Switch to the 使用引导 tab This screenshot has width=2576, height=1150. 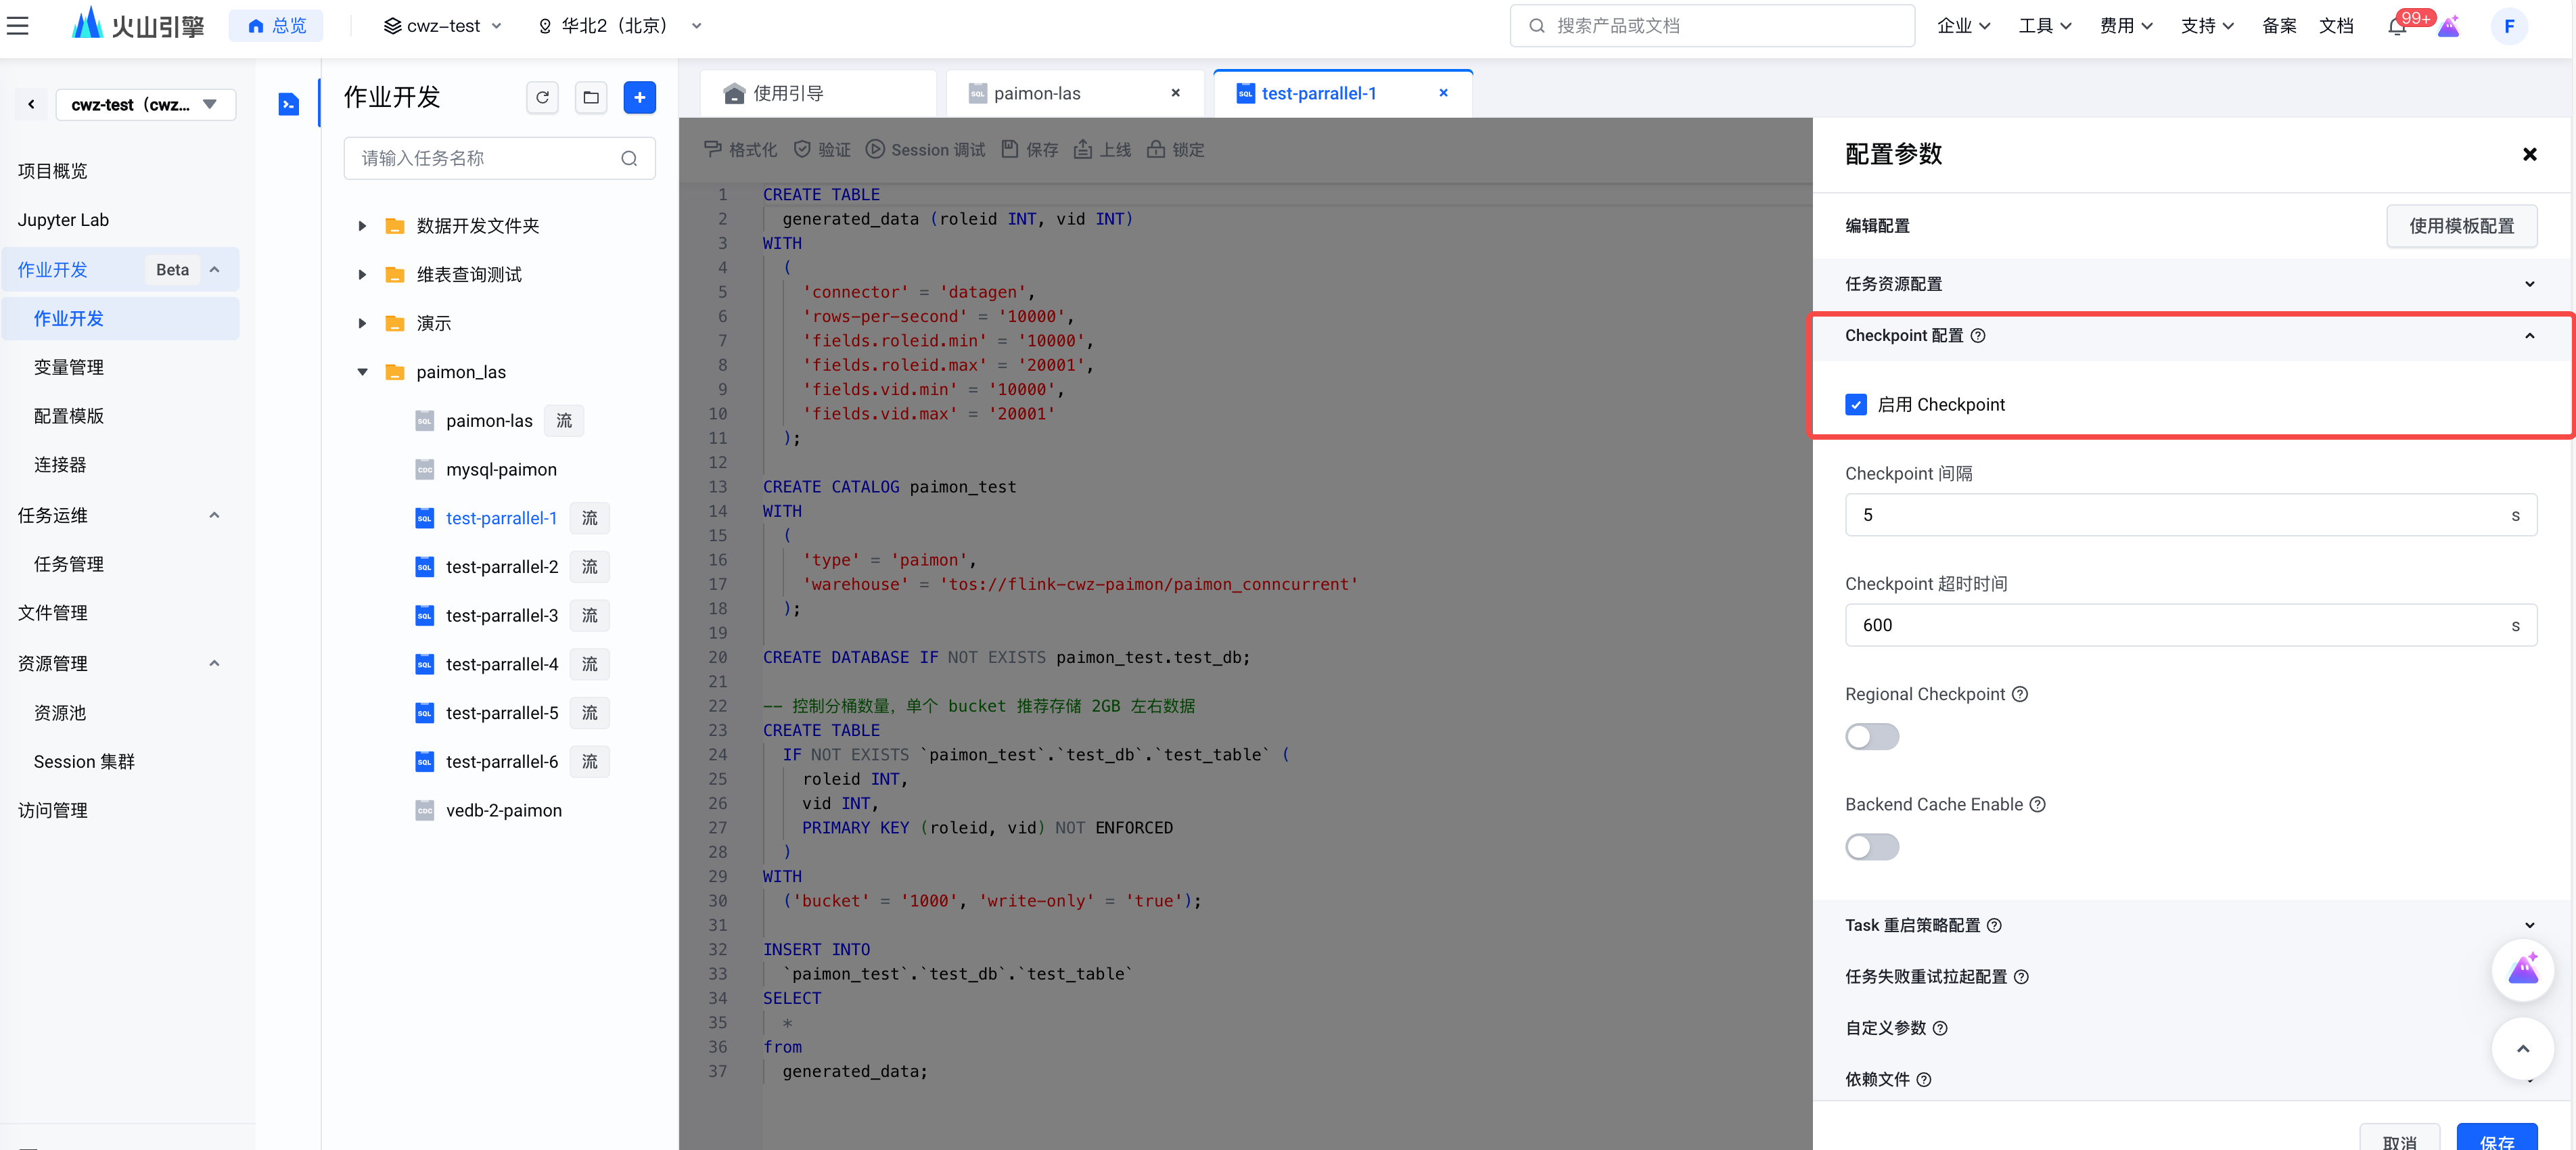pos(817,93)
